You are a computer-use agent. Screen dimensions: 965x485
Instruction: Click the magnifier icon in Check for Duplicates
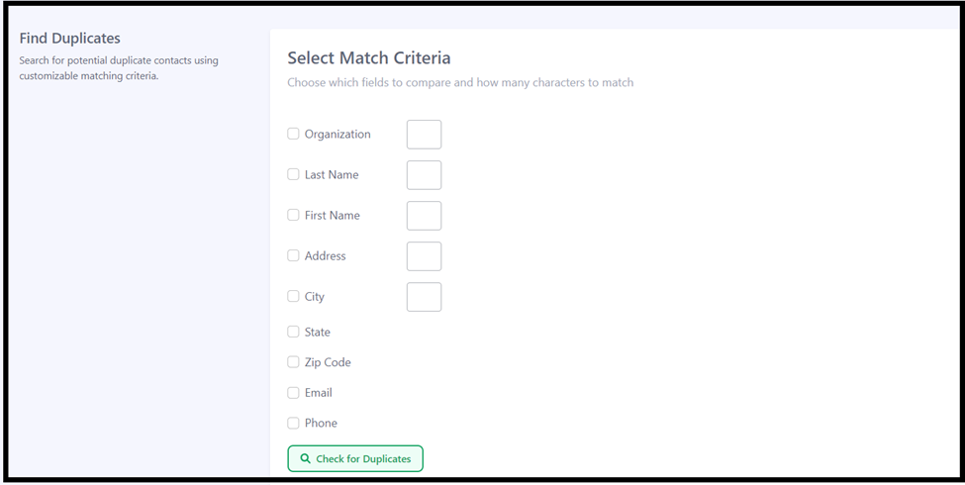coord(305,458)
